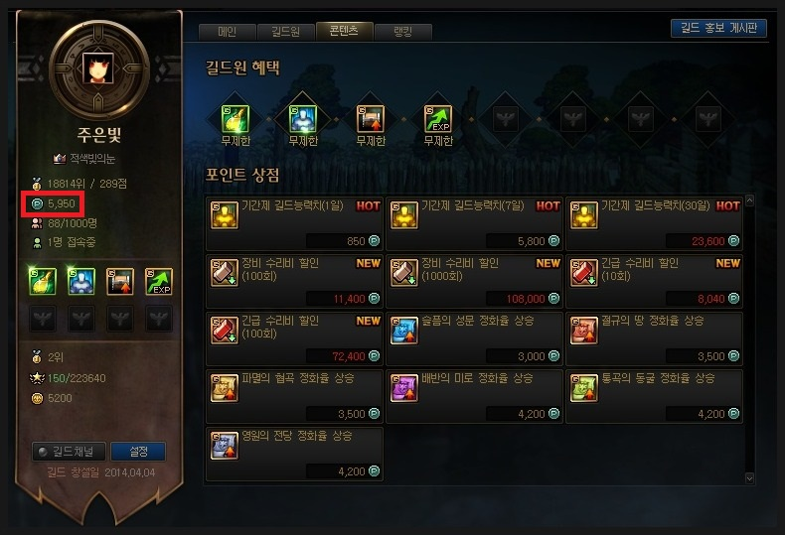Open the 랭킹 tab
The width and height of the screenshot is (785, 535).
[x=403, y=32]
